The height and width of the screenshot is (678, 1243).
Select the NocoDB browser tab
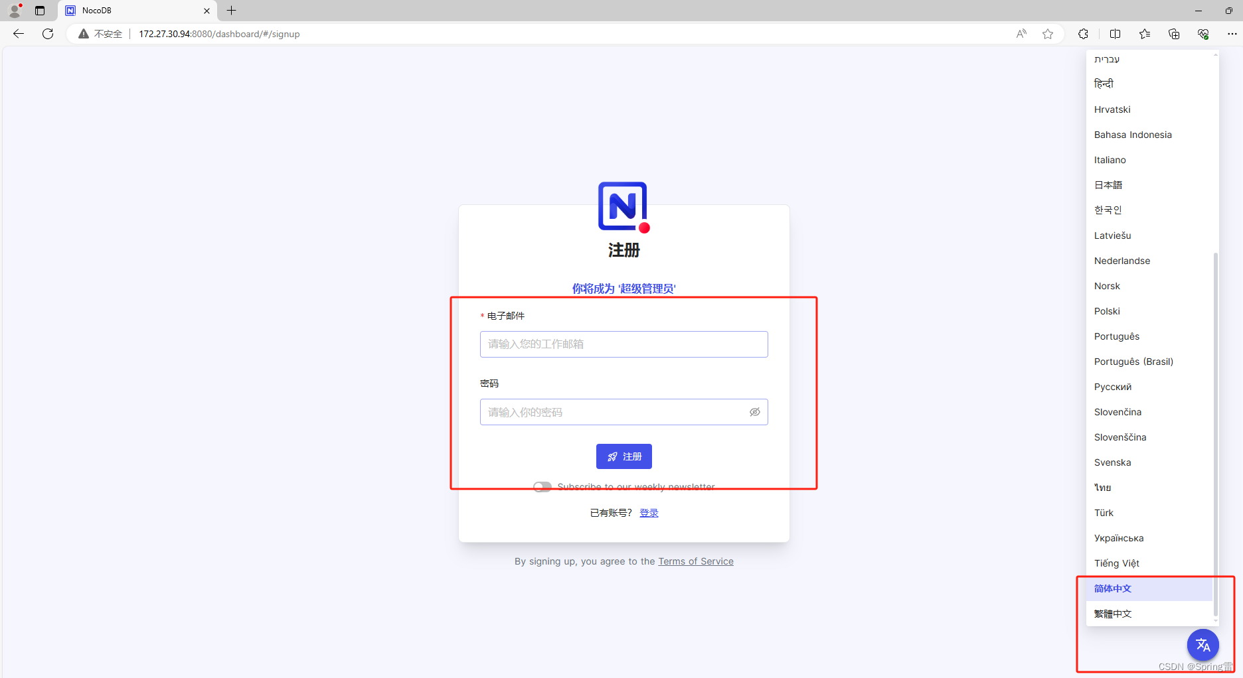(137, 11)
